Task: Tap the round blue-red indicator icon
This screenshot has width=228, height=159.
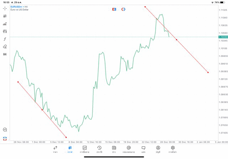Action: pyautogui.click(x=123, y=9)
